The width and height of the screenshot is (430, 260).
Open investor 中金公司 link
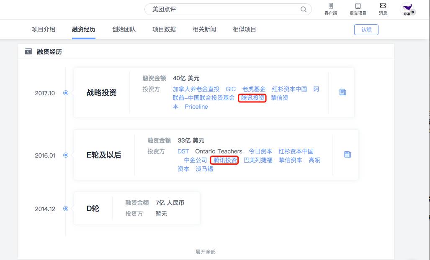click(196, 160)
